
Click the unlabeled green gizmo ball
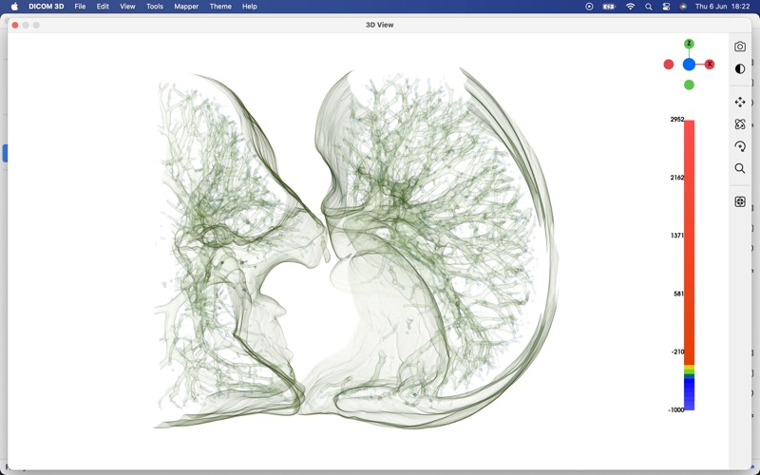coord(689,85)
